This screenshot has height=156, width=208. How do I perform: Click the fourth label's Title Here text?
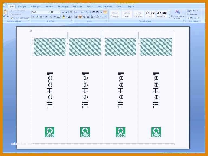point(156,90)
